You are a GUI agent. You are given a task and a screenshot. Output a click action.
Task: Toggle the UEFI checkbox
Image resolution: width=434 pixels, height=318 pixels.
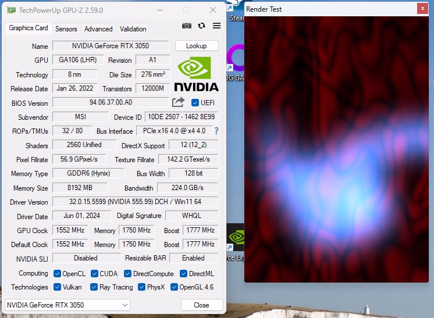195,103
